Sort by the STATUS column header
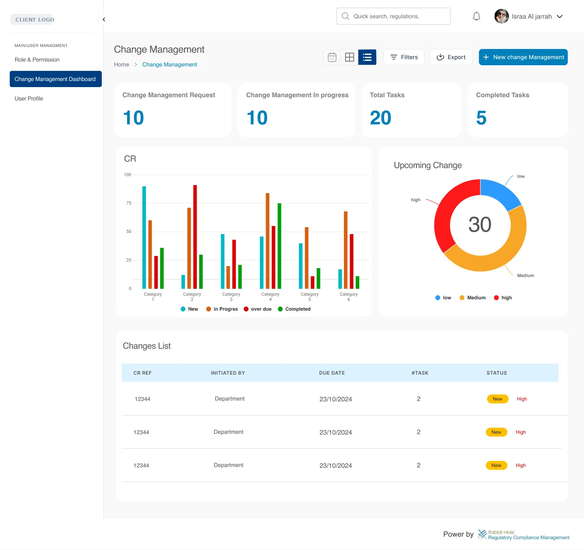 coord(497,373)
